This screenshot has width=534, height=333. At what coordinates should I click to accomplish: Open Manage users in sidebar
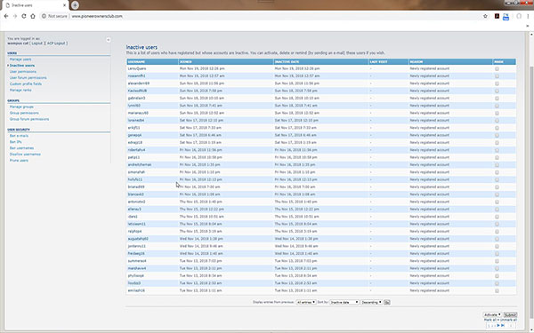(20, 59)
